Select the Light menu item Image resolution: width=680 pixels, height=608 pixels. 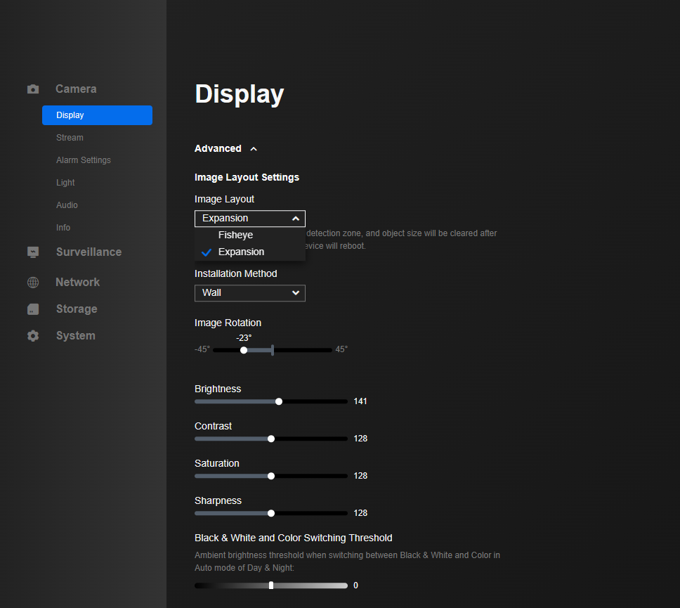(65, 183)
